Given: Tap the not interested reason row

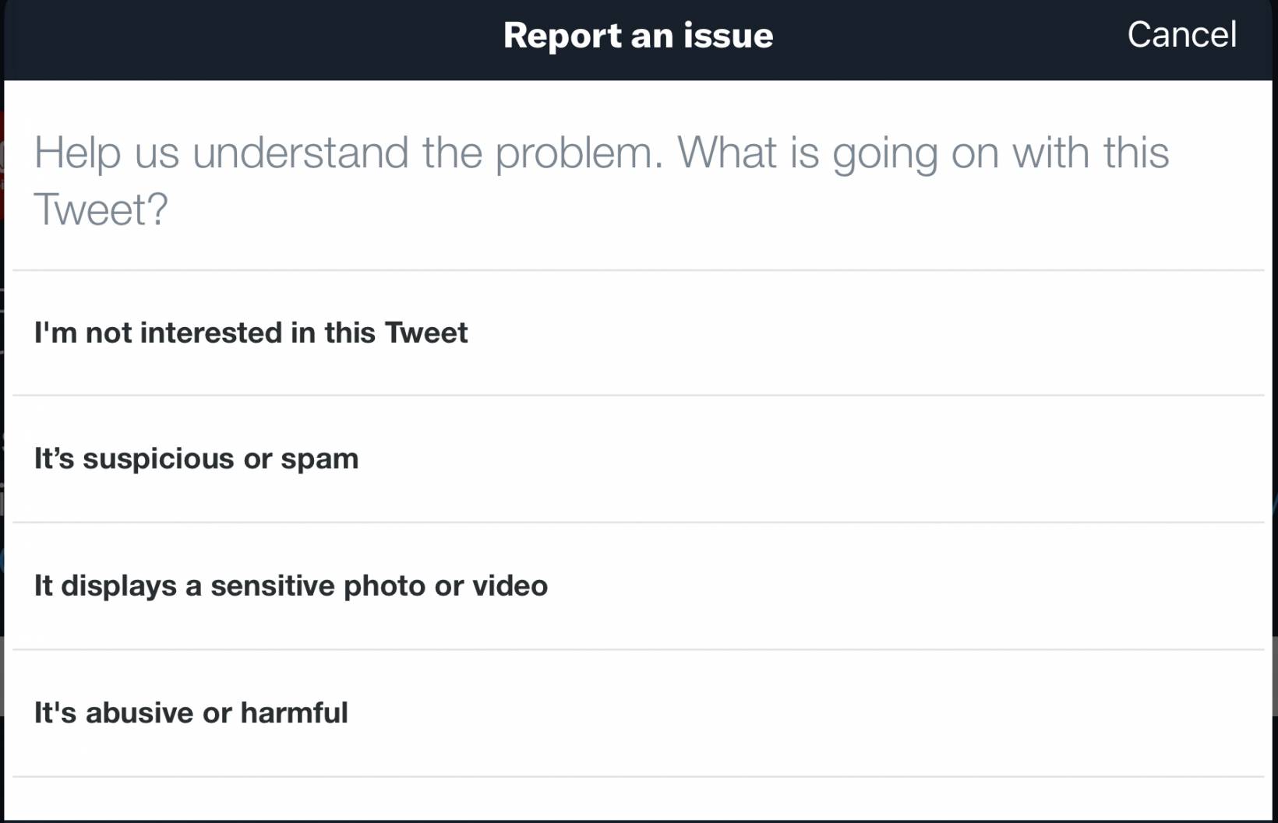Looking at the screenshot, I should [x=637, y=333].
